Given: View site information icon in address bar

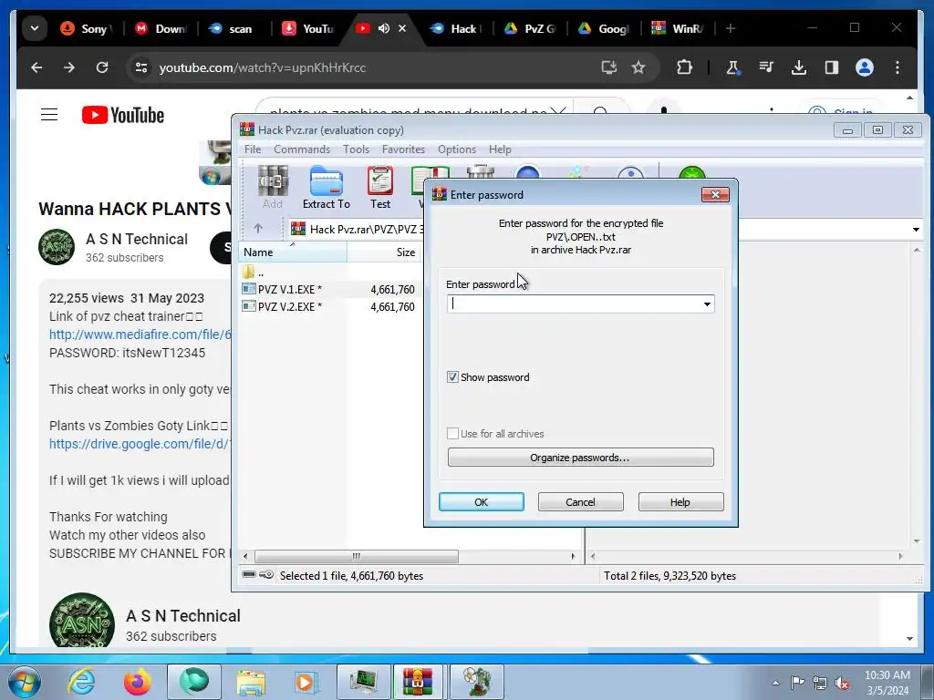Looking at the screenshot, I should pos(141,67).
